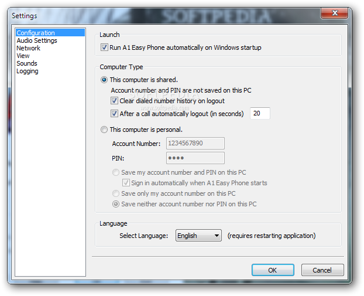The width and height of the screenshot is (364, 296).
Task: Click the Cancel button
Action: click(x=322, y=270)
